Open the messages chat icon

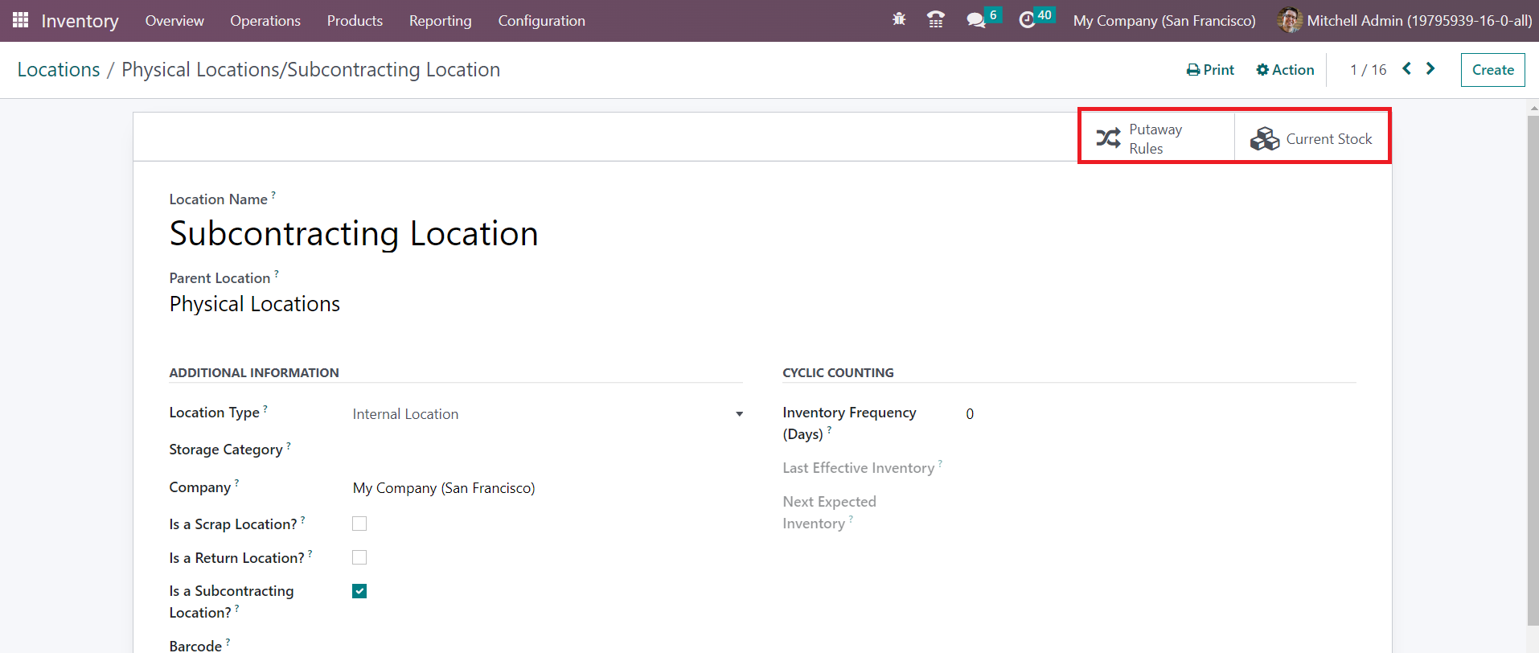[x=975, y=20]
